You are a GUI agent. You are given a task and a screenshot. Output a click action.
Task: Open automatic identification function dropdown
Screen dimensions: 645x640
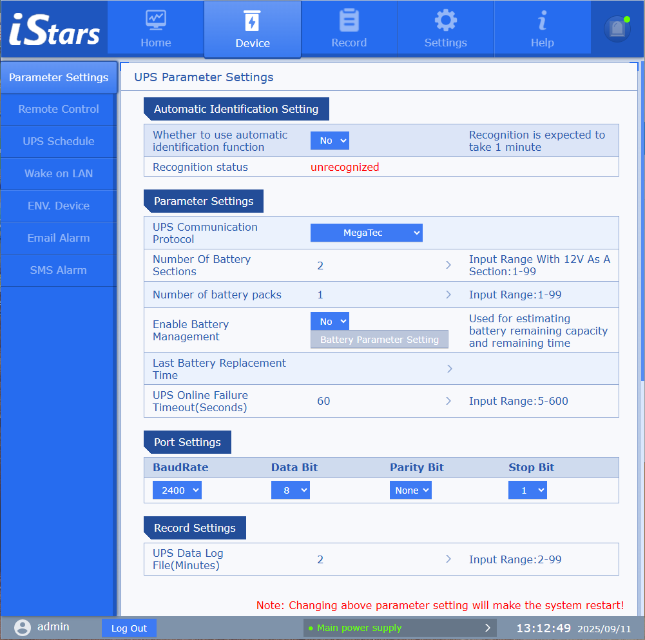[x=329, y=141]
